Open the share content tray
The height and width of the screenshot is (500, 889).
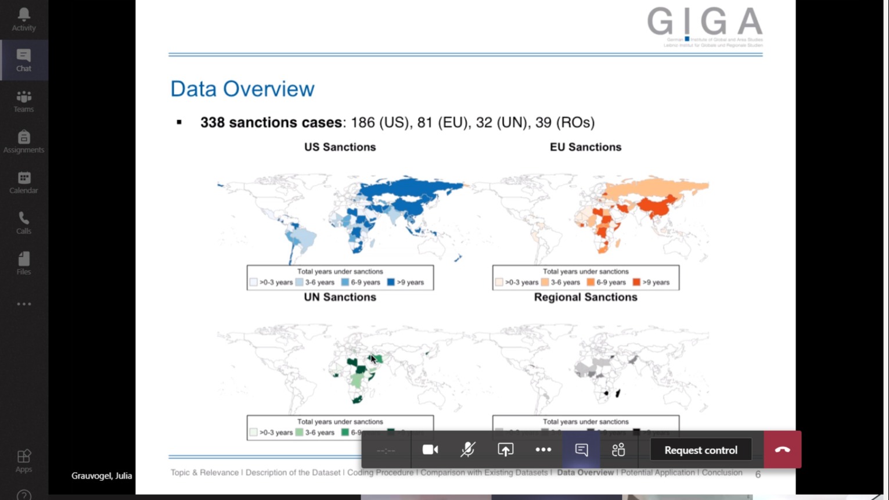(505, 450)
